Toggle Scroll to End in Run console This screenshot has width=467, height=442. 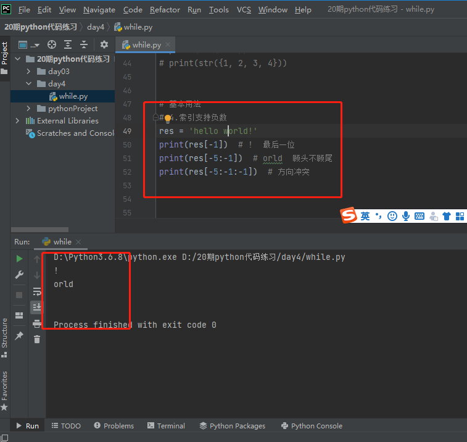(37, 307)
